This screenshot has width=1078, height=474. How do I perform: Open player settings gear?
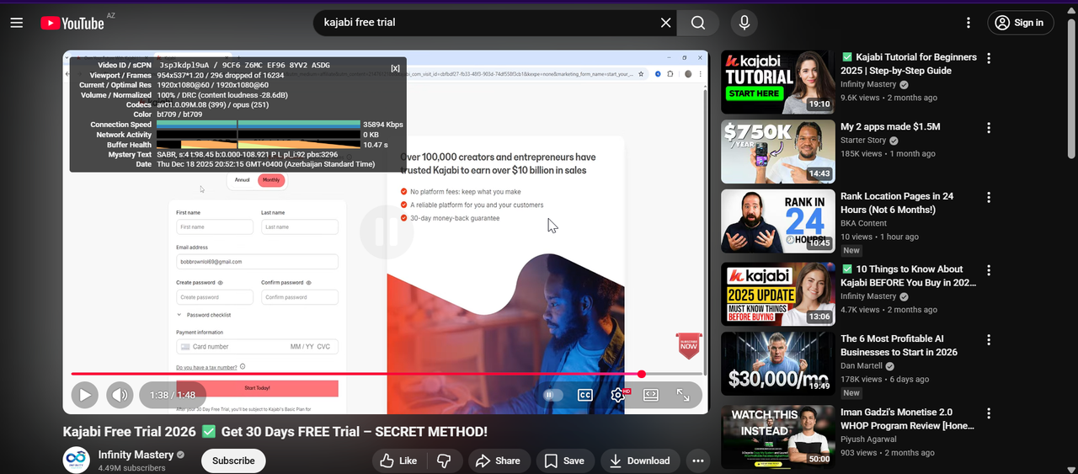point(618,394)
